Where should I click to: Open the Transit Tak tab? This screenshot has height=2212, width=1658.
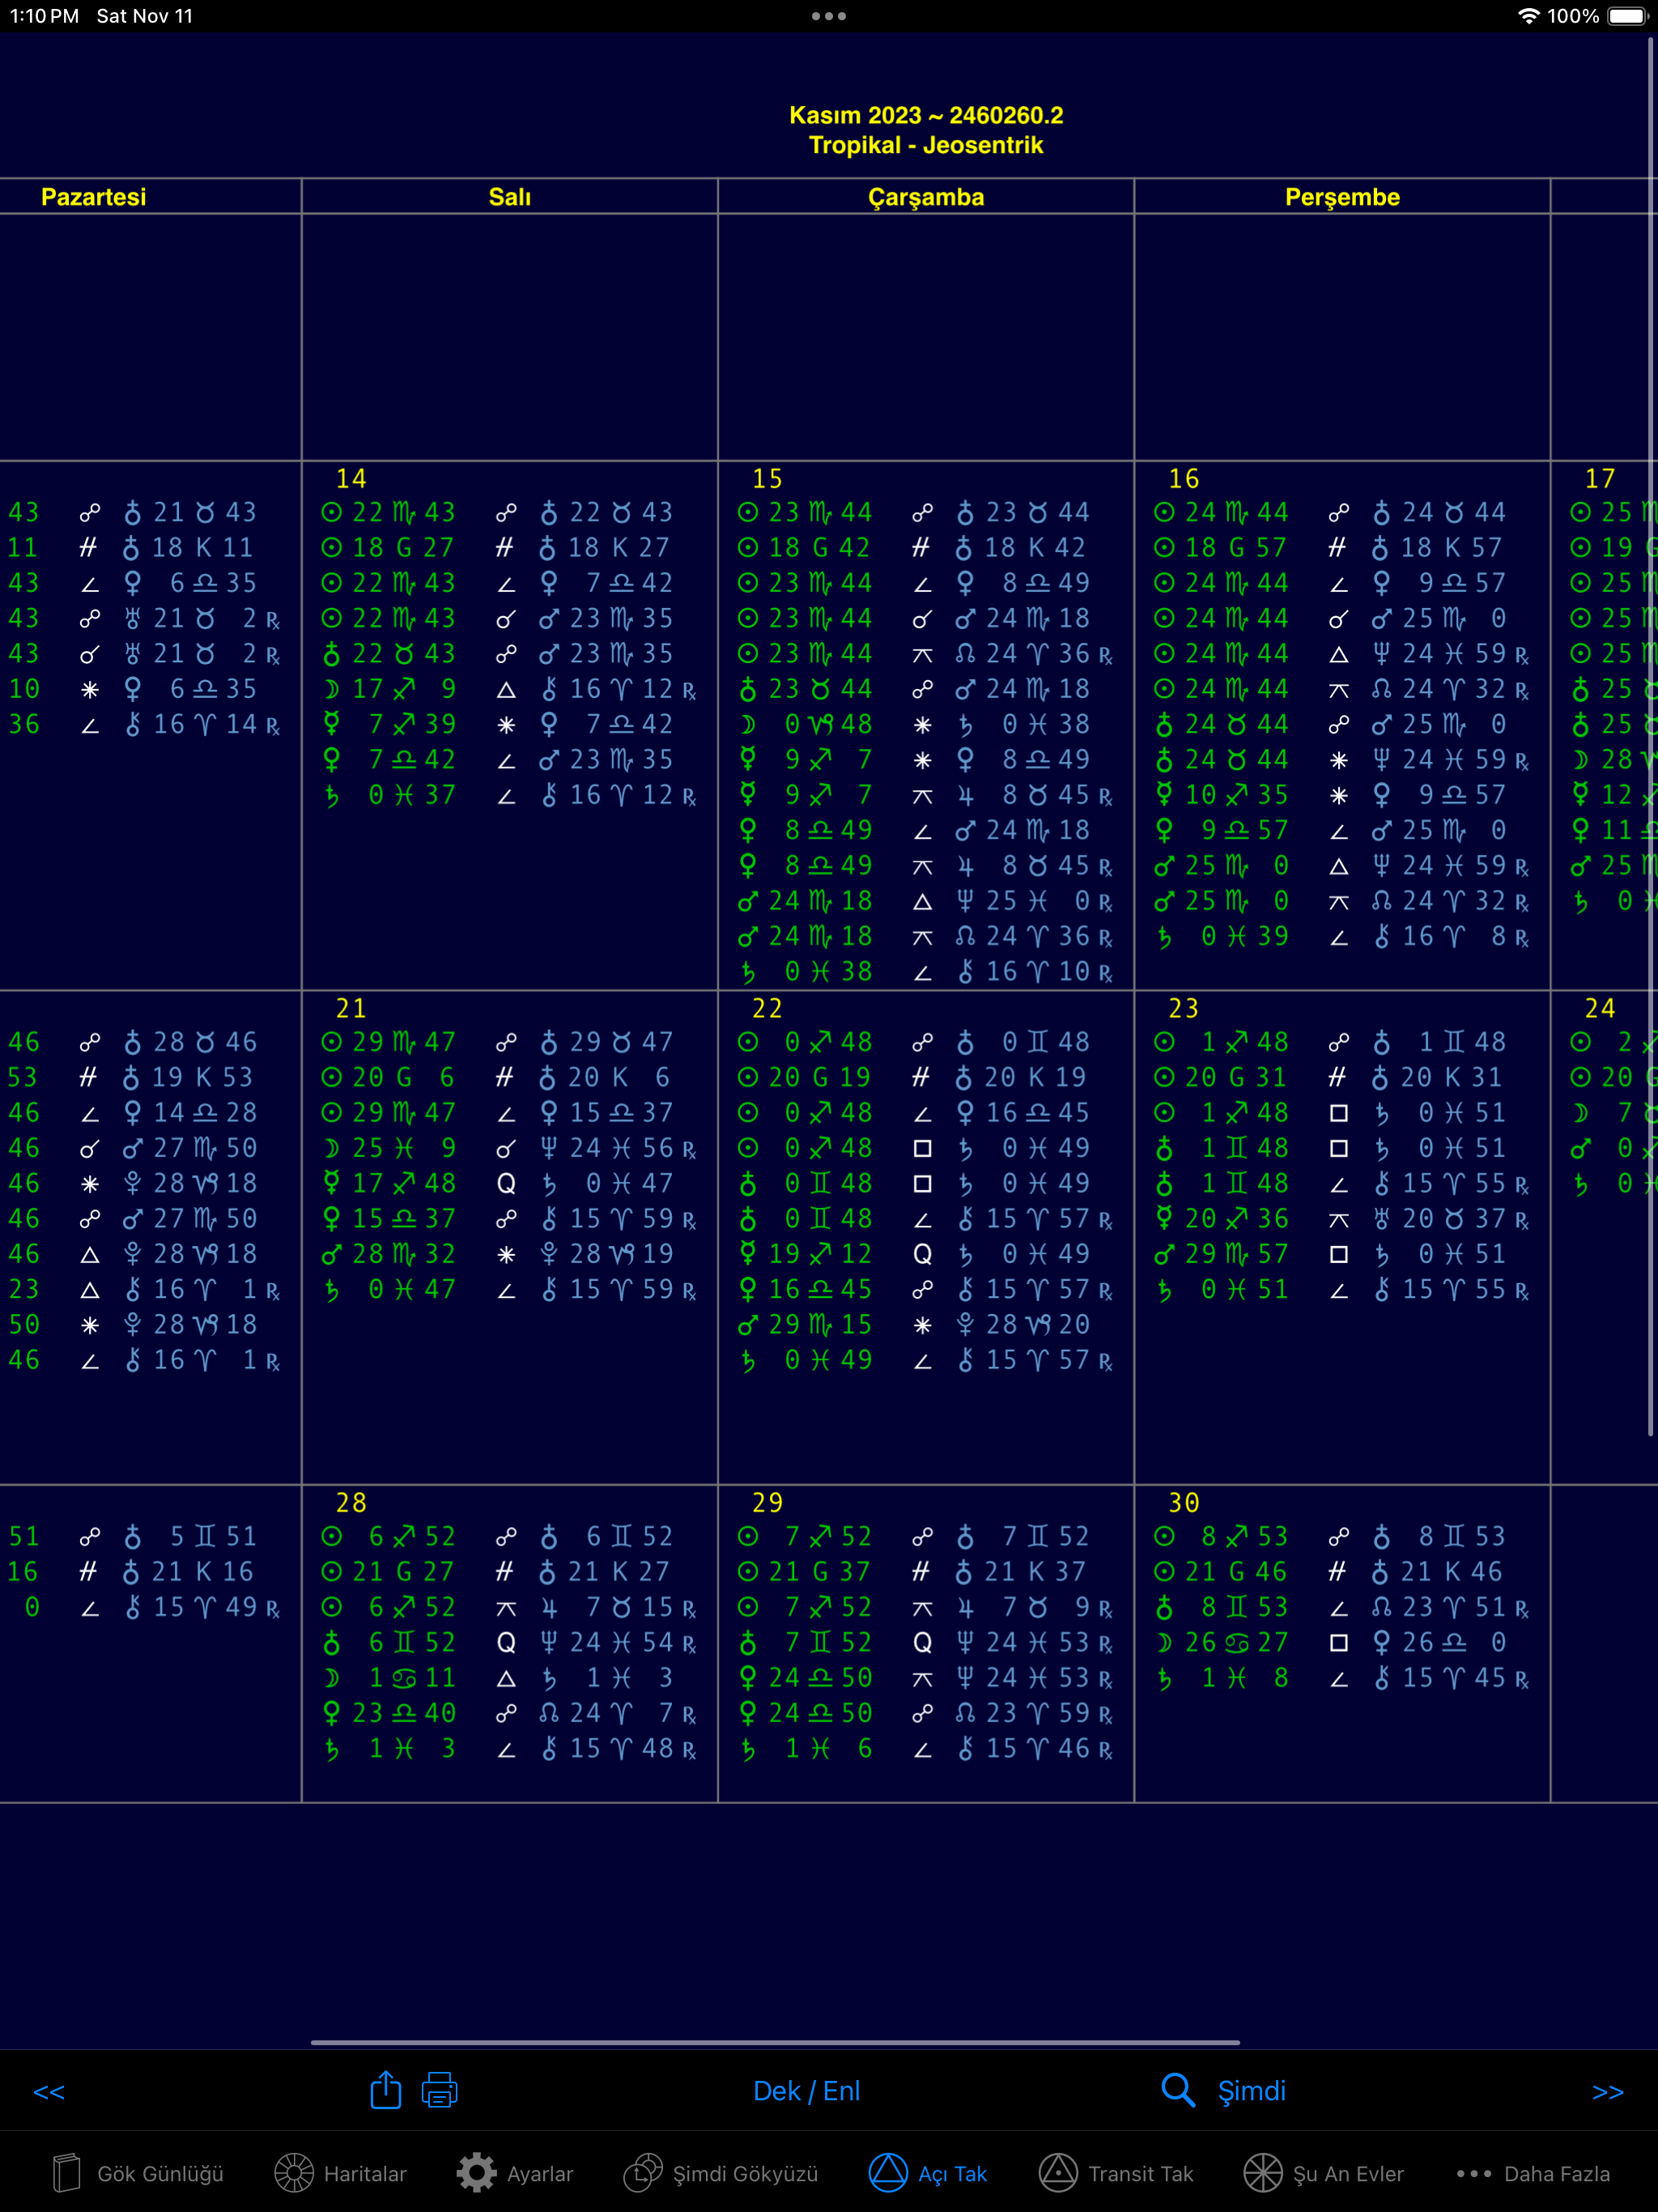(x=1116, y=2173)
